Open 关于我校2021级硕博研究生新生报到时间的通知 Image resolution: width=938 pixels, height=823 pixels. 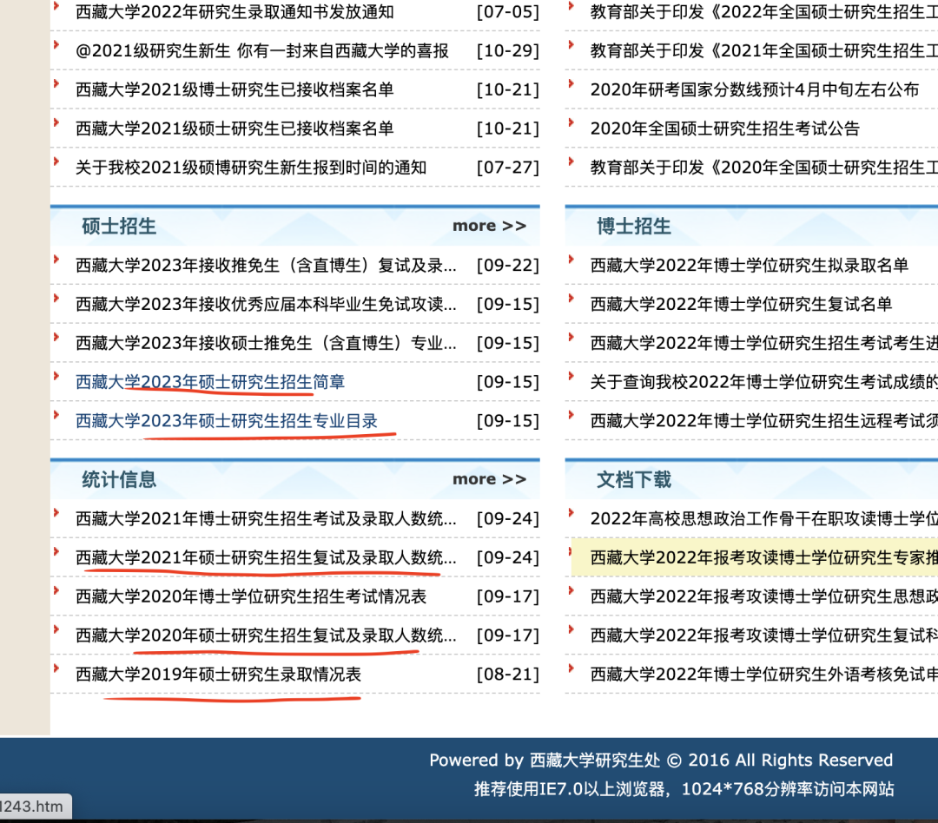[x=251, y=168]
